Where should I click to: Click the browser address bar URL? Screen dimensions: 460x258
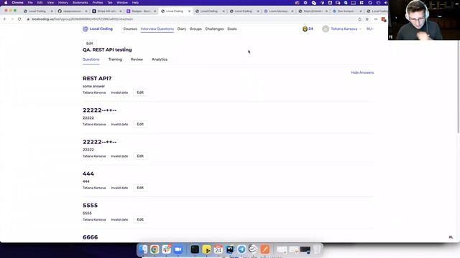pyautogui.click(x=82, y=19)
